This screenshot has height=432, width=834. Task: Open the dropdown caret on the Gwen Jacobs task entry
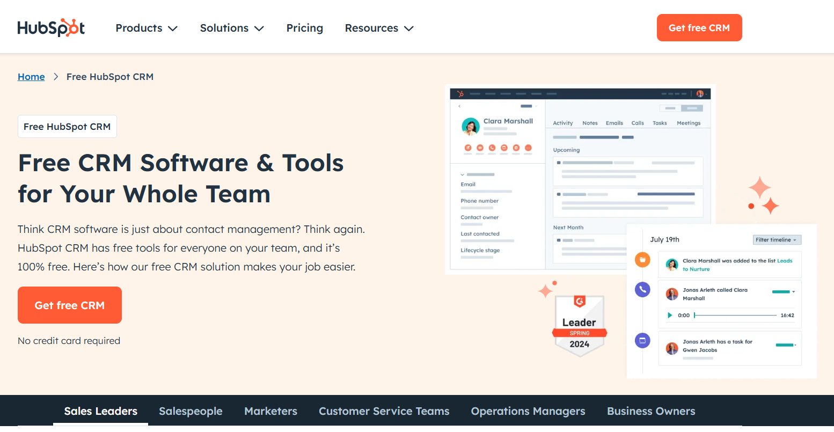[x=795, y=345]
